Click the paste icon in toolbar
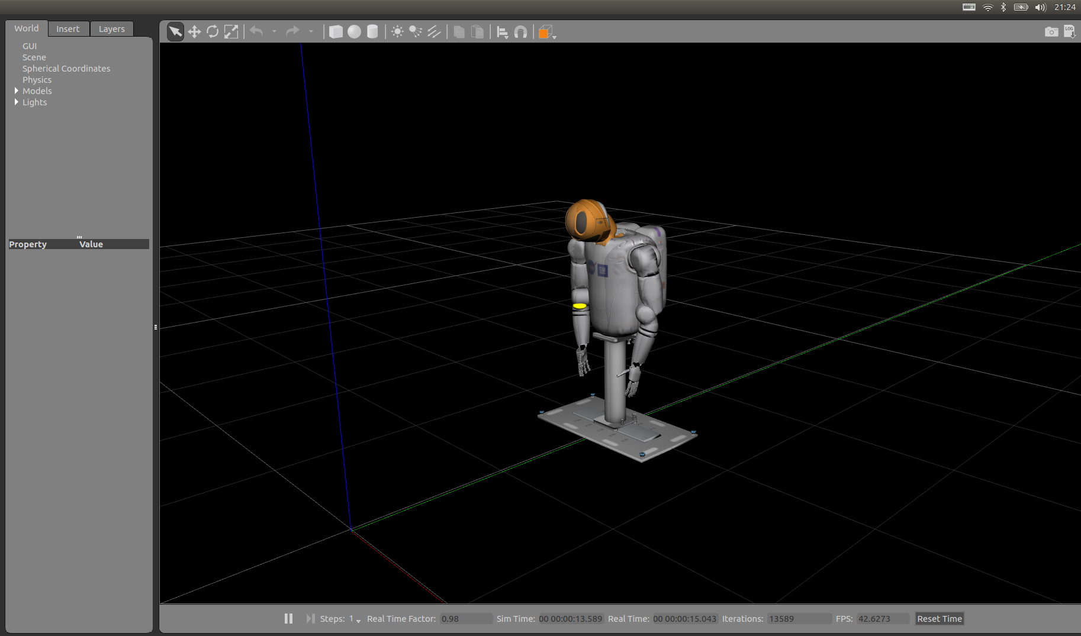 pyautogui.click(x=477, y=31)
